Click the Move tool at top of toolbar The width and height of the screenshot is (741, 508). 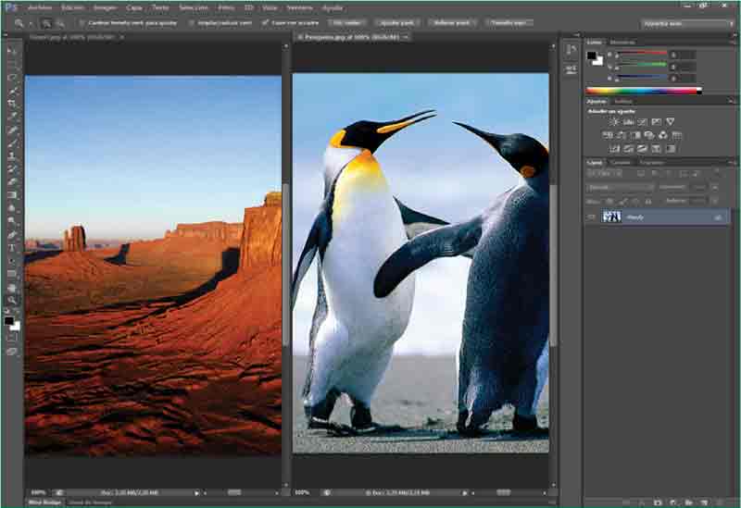pyautogui.click(x=12, y=52)
